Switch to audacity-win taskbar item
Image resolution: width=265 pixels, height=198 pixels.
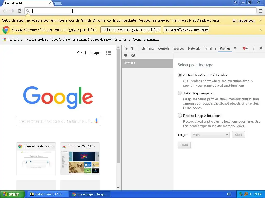[x=48, y=194]
